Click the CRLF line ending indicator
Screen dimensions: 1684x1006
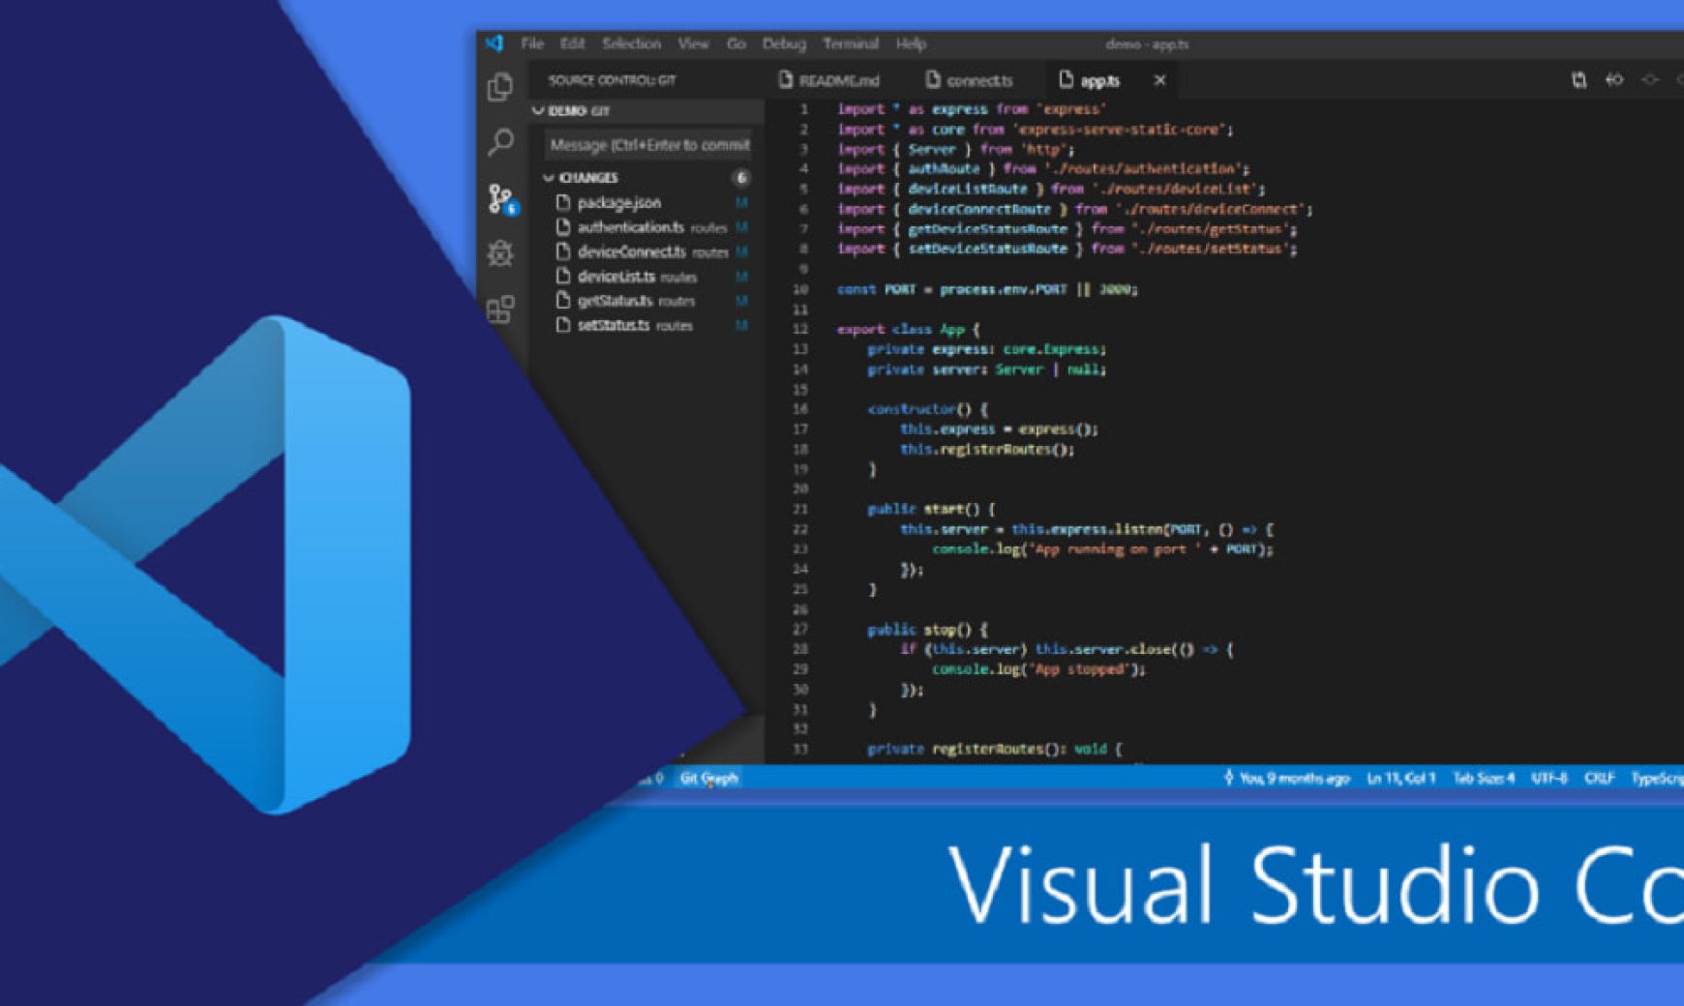(x=1599, y=778)
